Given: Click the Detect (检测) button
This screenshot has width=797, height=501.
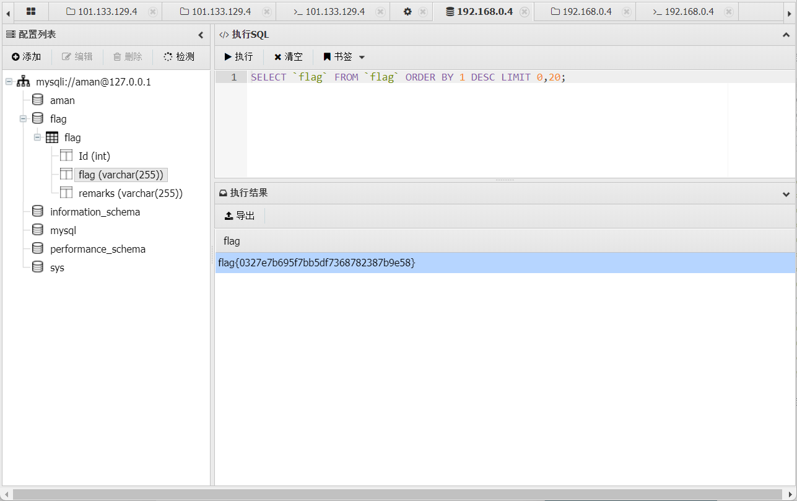Looking at the screenshot, I should (179, 57).
